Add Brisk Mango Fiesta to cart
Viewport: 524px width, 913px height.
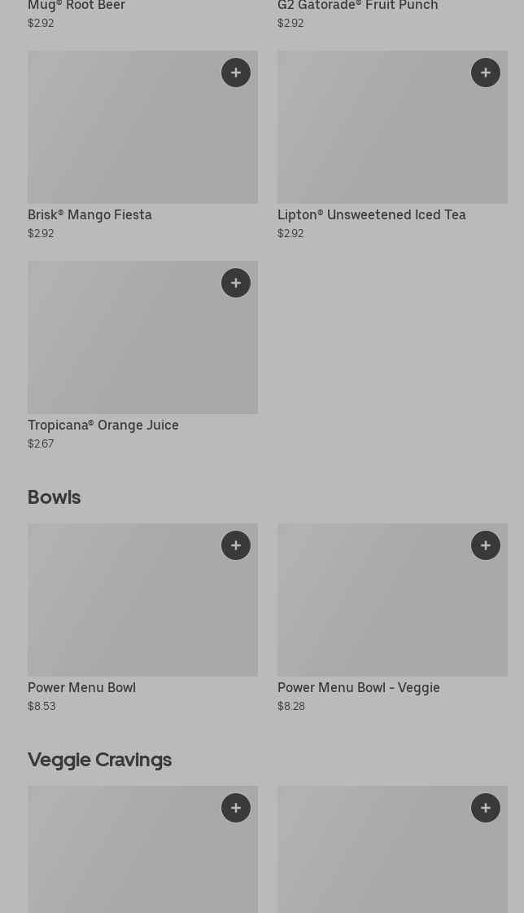(x=236, y=73)
